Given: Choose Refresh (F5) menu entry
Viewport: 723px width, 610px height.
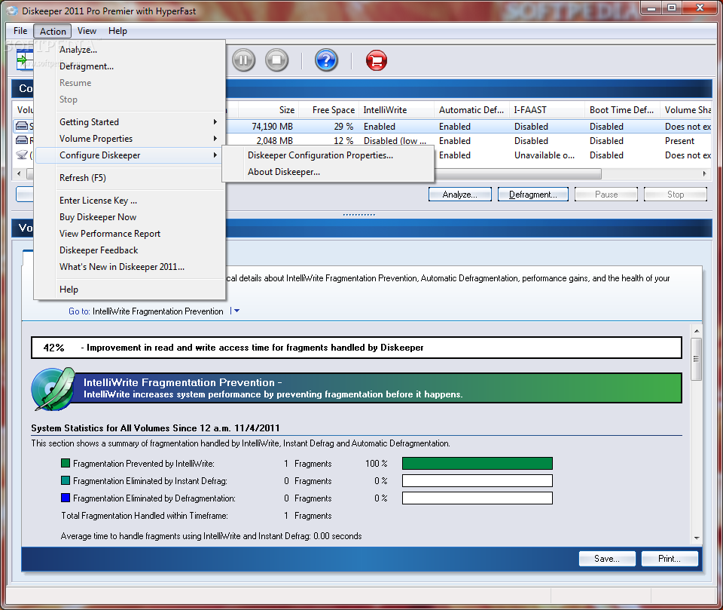Looking at the screenshot, I should click(x=130, y=178).
